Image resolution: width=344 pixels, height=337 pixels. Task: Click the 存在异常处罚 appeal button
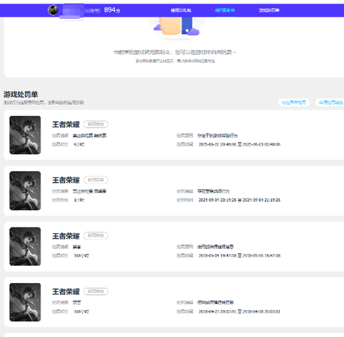click(x=294, y=102)
